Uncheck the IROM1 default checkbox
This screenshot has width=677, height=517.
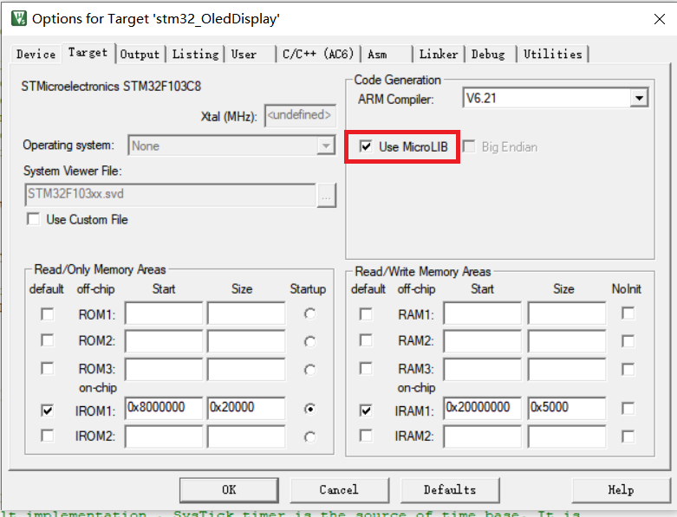[48, 410]
